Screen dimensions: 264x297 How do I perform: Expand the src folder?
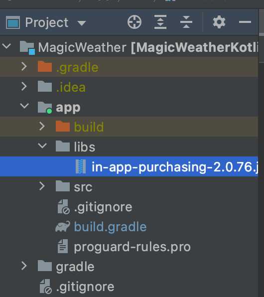click(42, 186)
